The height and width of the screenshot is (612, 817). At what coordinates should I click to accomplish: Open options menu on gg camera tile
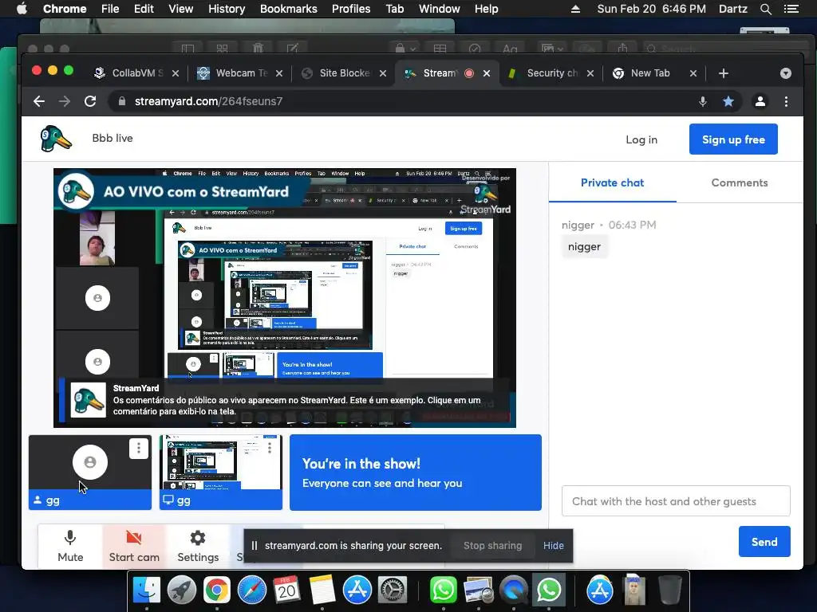tap(139, 449)
